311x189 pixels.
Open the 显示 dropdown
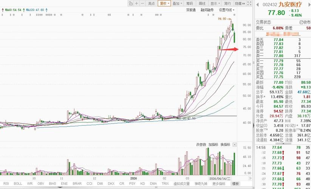[x=215, y=3]
